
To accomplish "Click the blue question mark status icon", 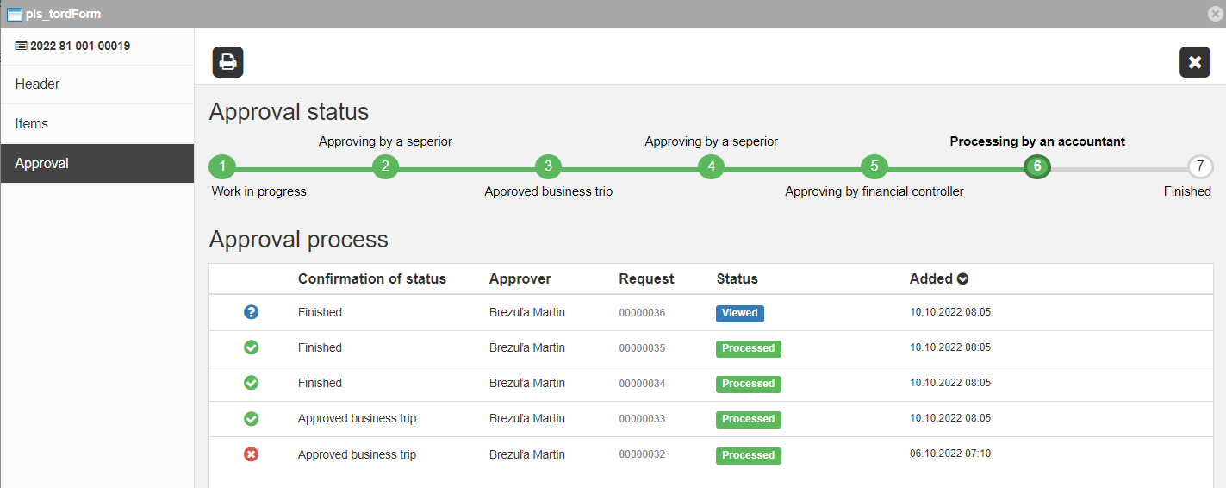I will click(252, 312).
